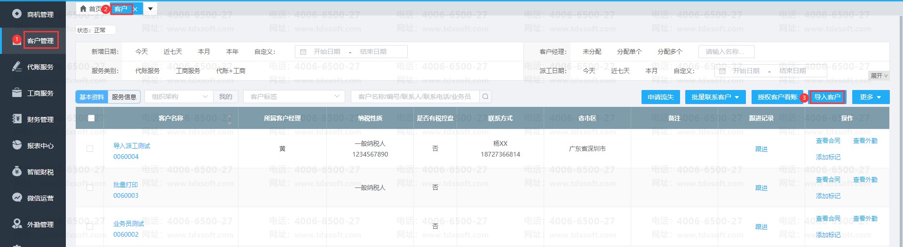
Task: Close the 客户 tab
Action: click(x=135, y=9)
